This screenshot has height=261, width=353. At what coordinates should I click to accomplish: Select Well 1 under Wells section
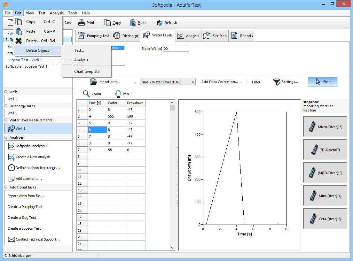tap(12, 99)
